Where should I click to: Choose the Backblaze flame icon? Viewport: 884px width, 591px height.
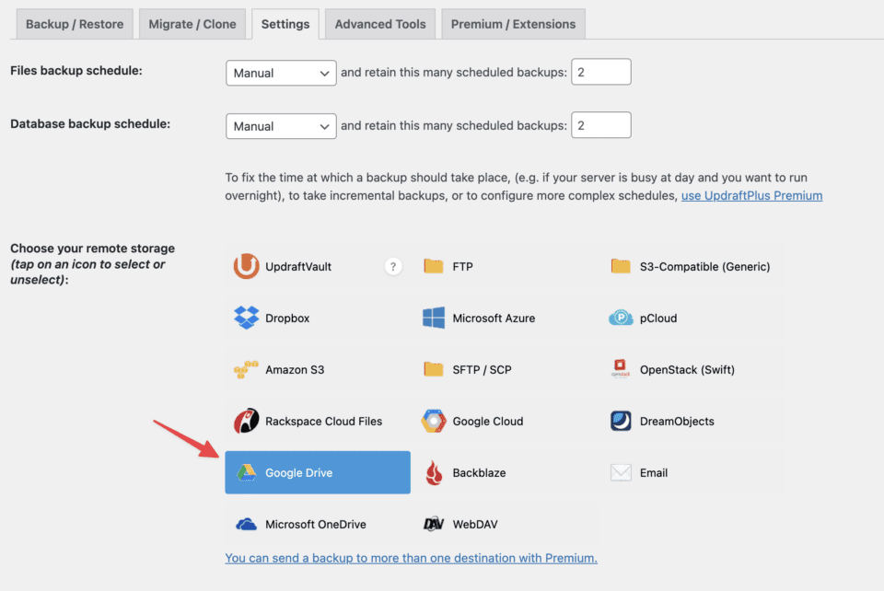[434, 472]
